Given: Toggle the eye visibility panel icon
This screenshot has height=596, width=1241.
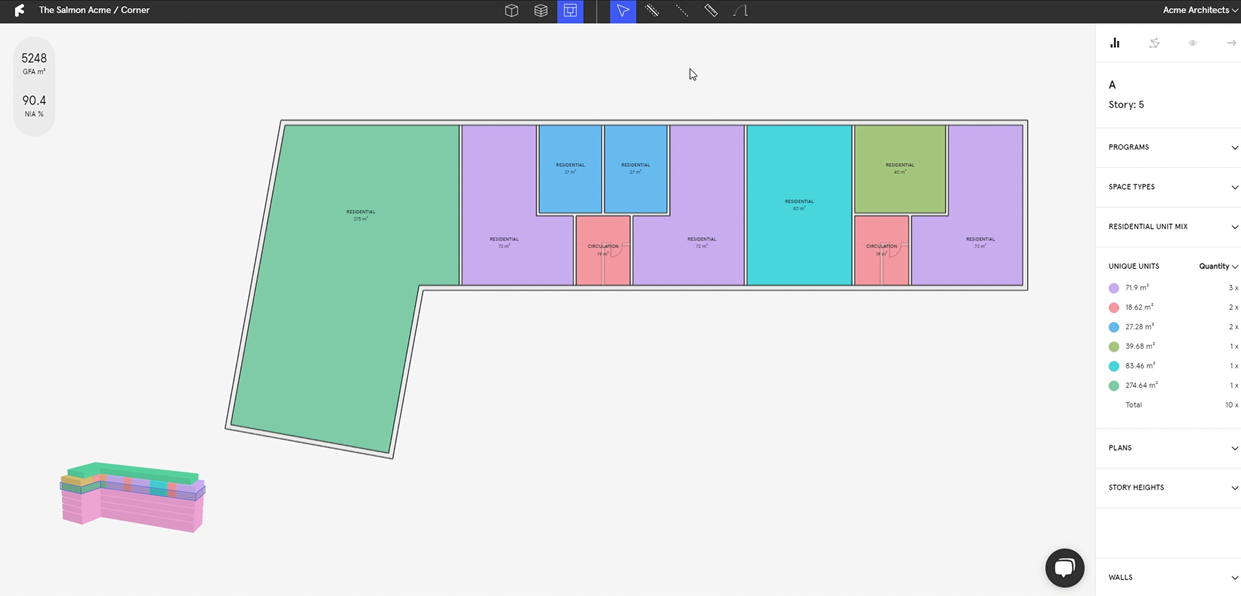Looking at the screenshot, I should [1193, 43].
